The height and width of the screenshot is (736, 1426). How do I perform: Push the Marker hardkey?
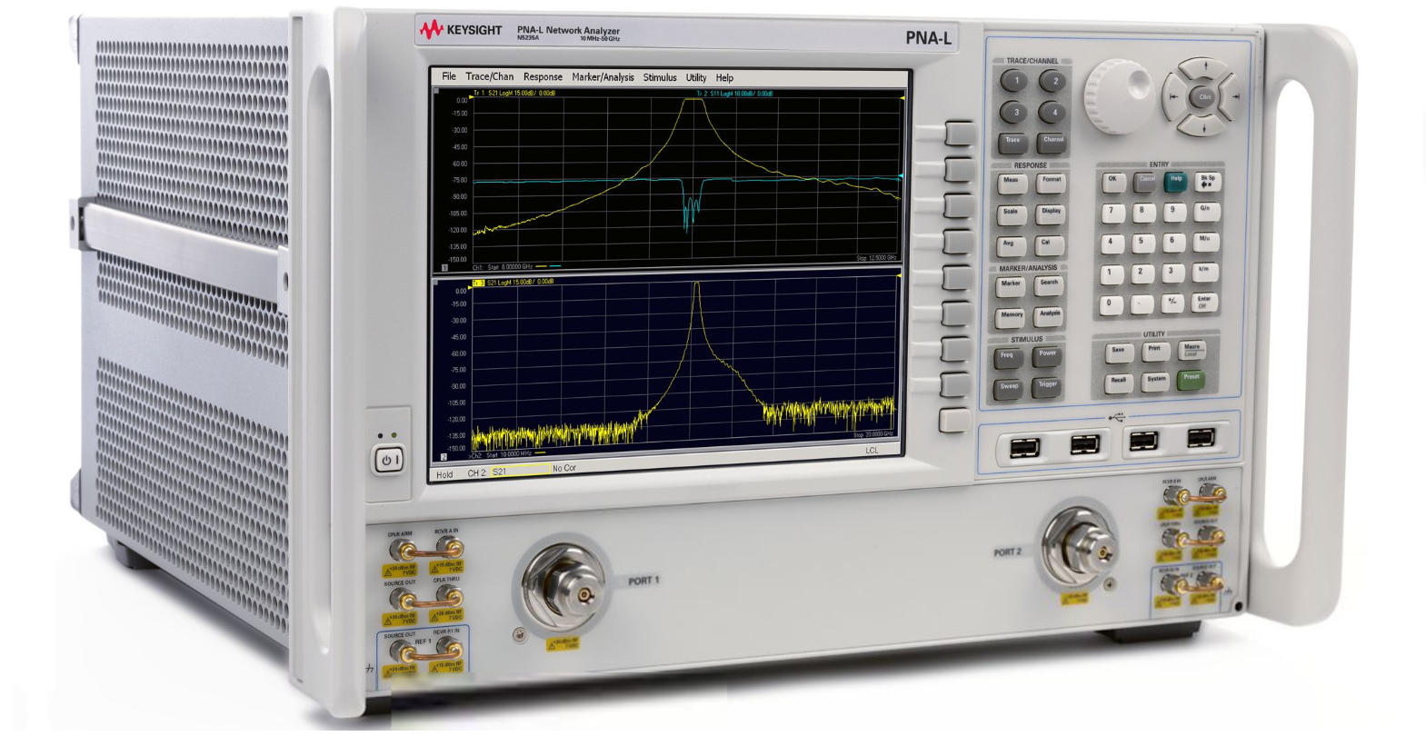click(x=1011, y=285)
